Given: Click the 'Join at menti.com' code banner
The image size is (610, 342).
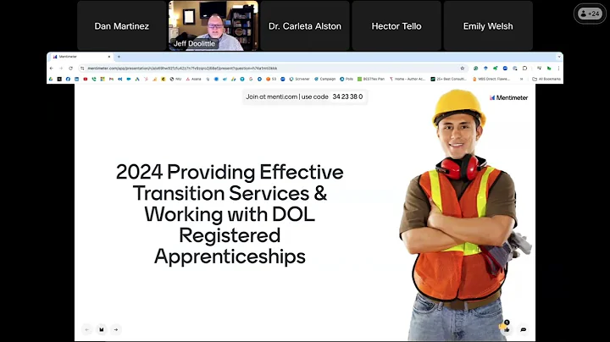Looking at the screenshot, I should coord(305,97).
